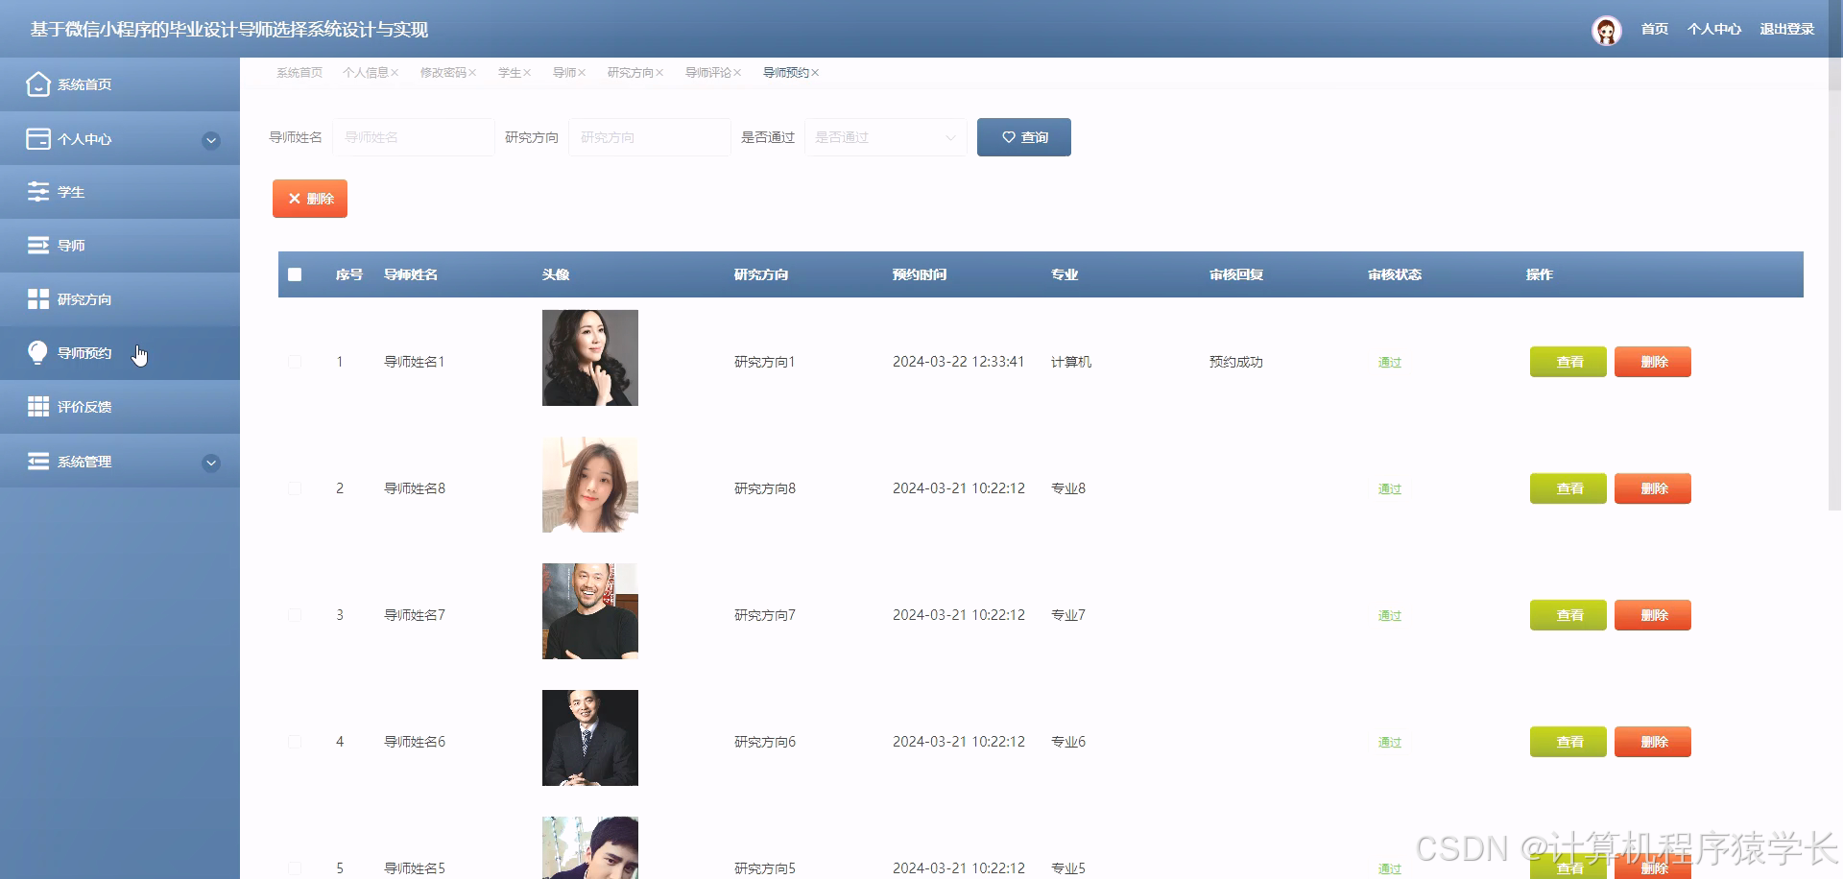
Task: Click the 专业7 table cell
Action: coord(1068,615)
